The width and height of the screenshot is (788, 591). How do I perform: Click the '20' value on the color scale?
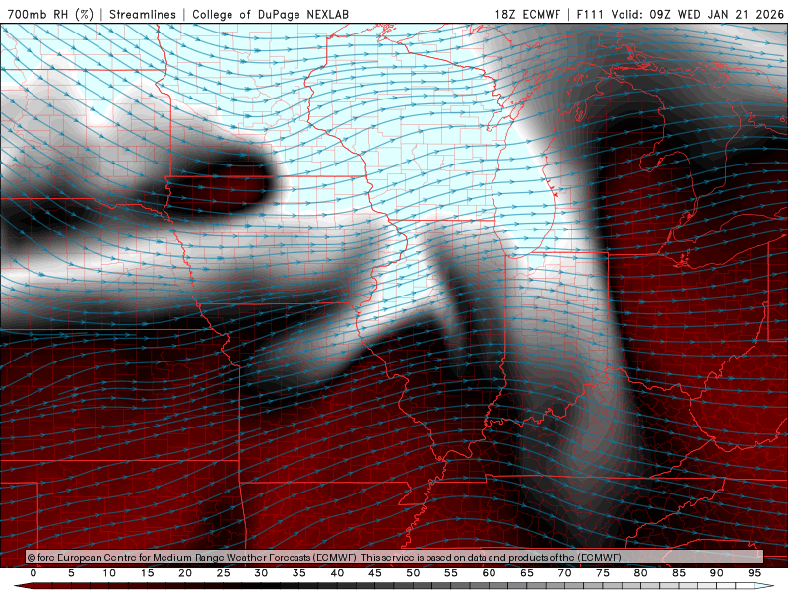coord(185,573)
